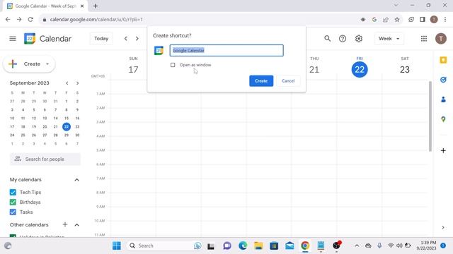Viewport: 453px width, 254px height.
Task: Show next month in mini calendar
Action: (77, 83)
